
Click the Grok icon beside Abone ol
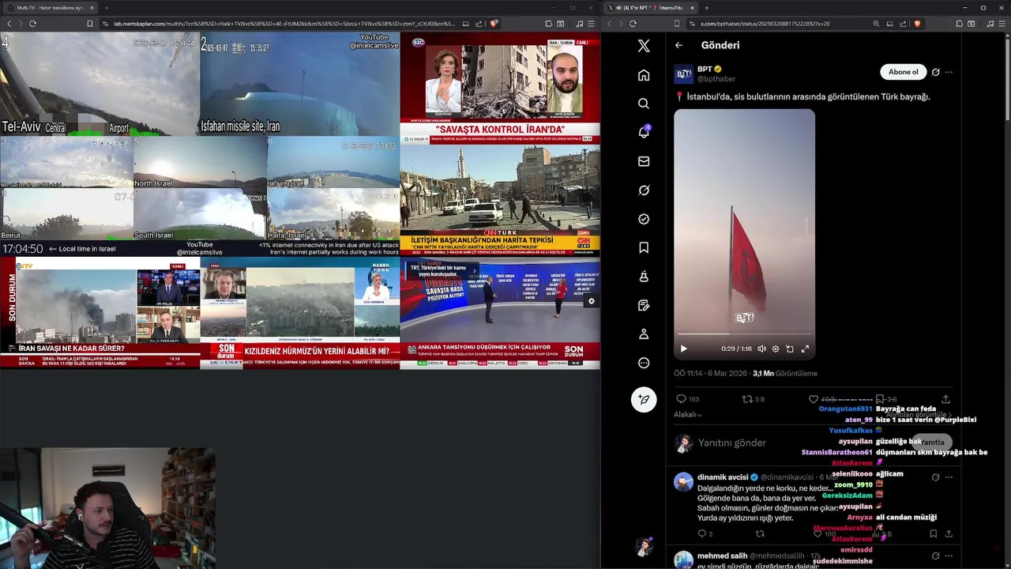935,72
